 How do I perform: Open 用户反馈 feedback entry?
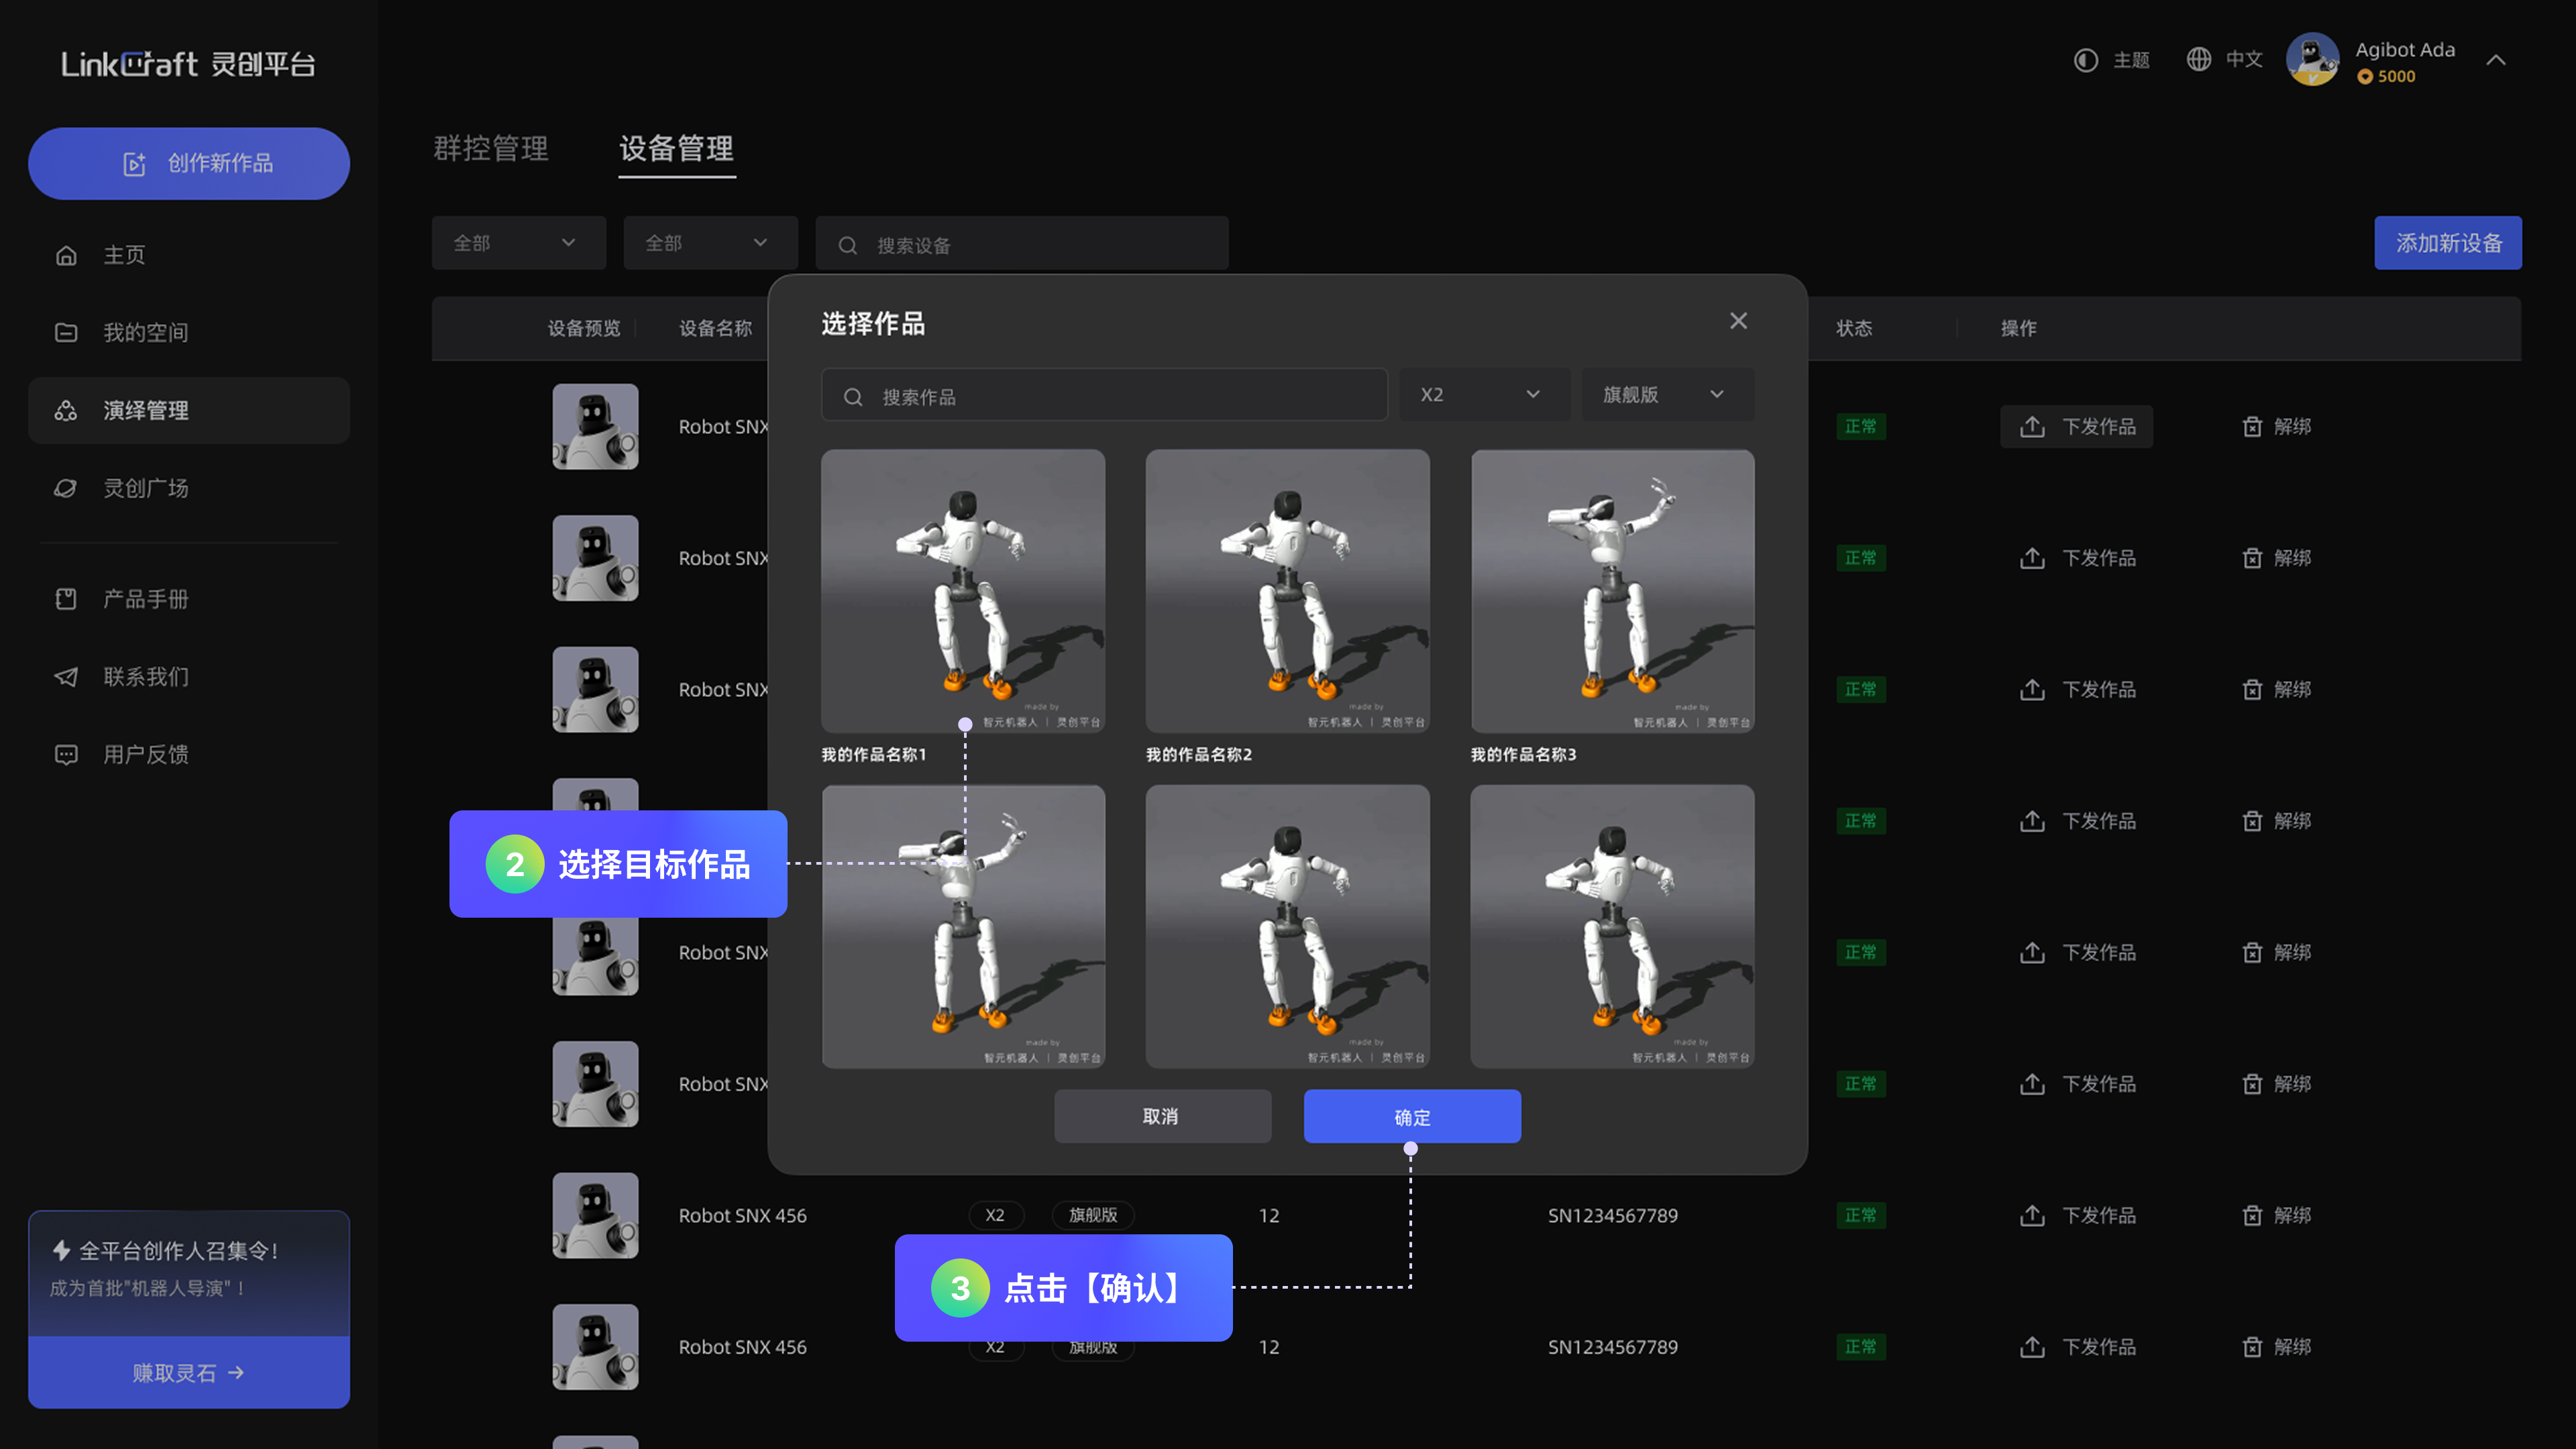tap(145, 754)
